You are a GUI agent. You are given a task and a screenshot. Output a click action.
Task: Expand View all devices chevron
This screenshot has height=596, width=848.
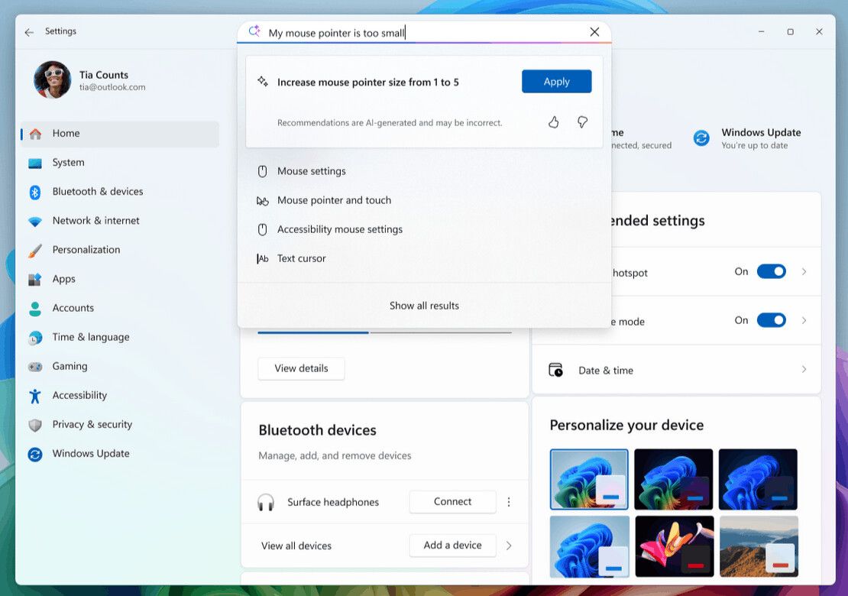click(x=509, y=546)
